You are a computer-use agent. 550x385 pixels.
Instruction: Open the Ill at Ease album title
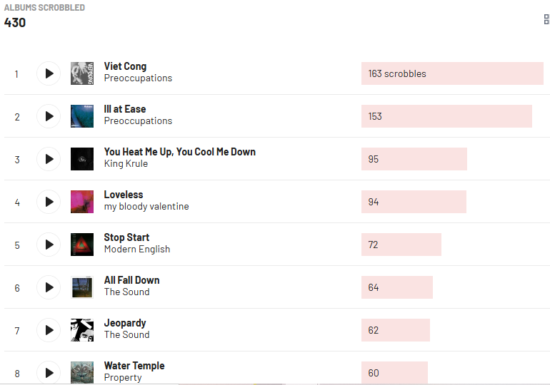tap(125, 109)
